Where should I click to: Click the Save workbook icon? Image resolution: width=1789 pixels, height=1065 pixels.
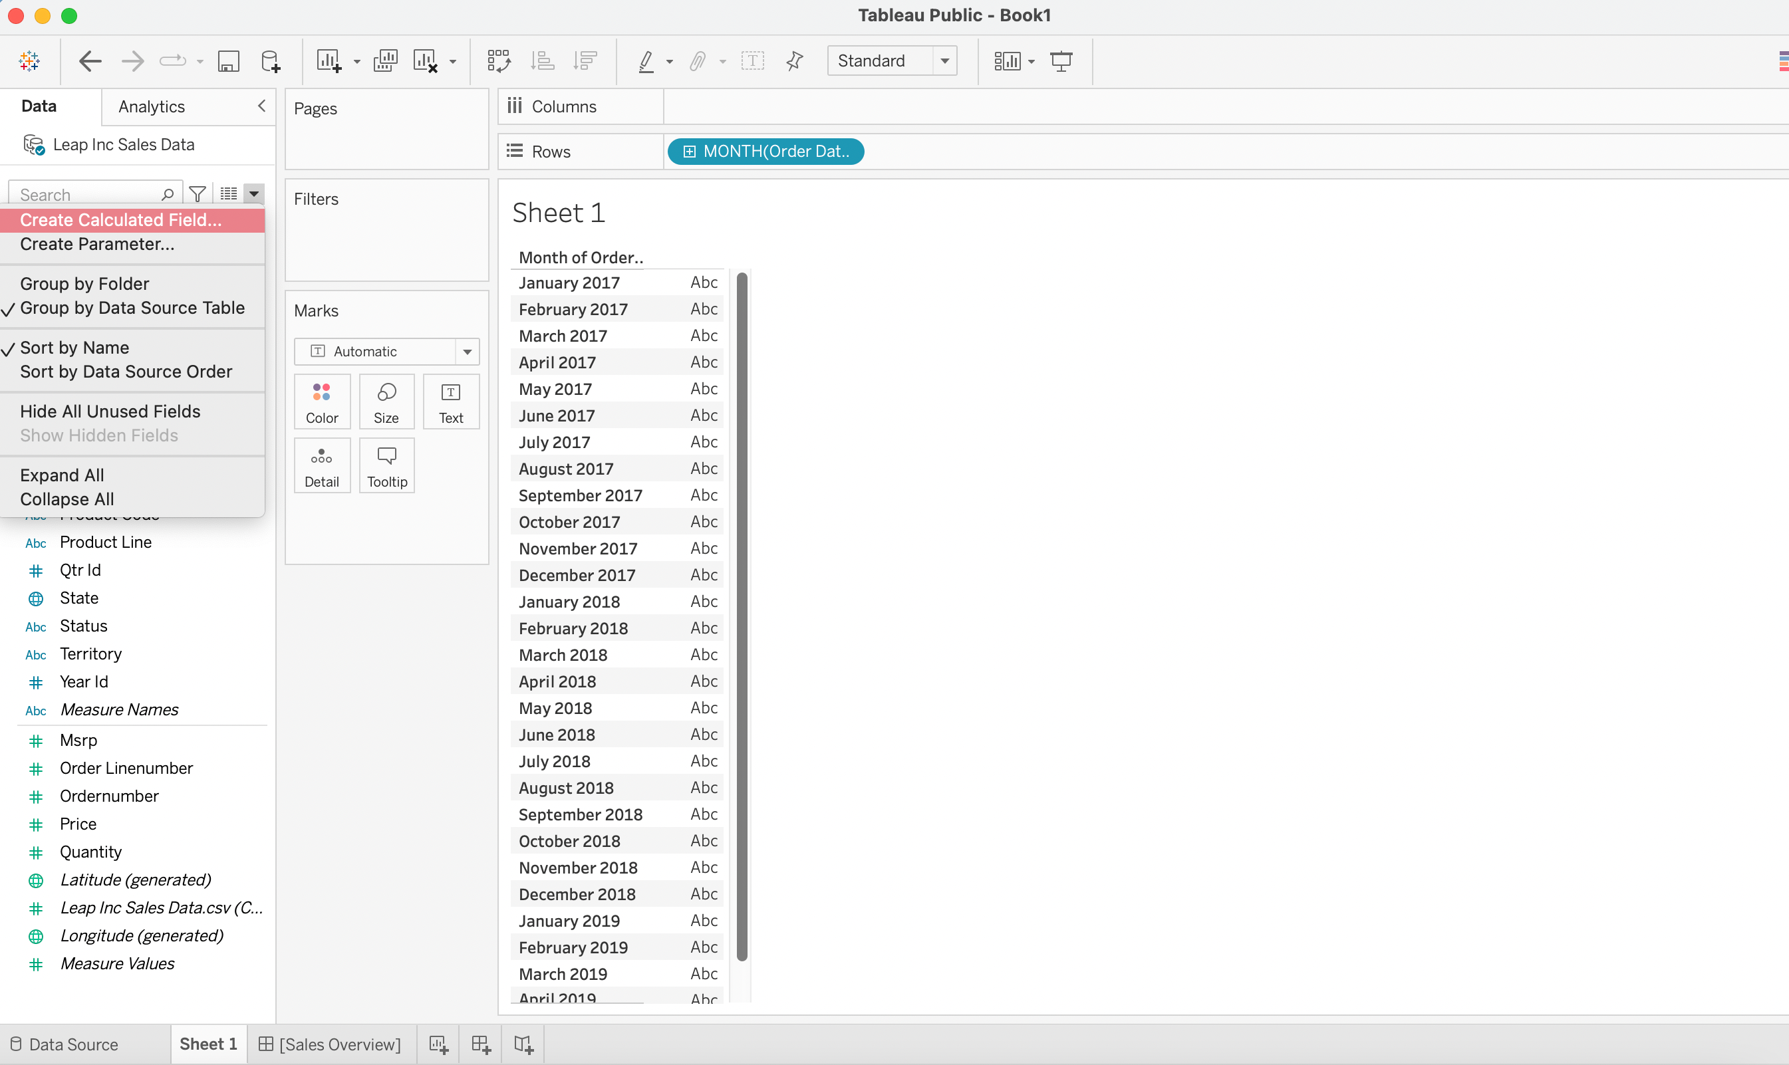(x=228, y=61)
